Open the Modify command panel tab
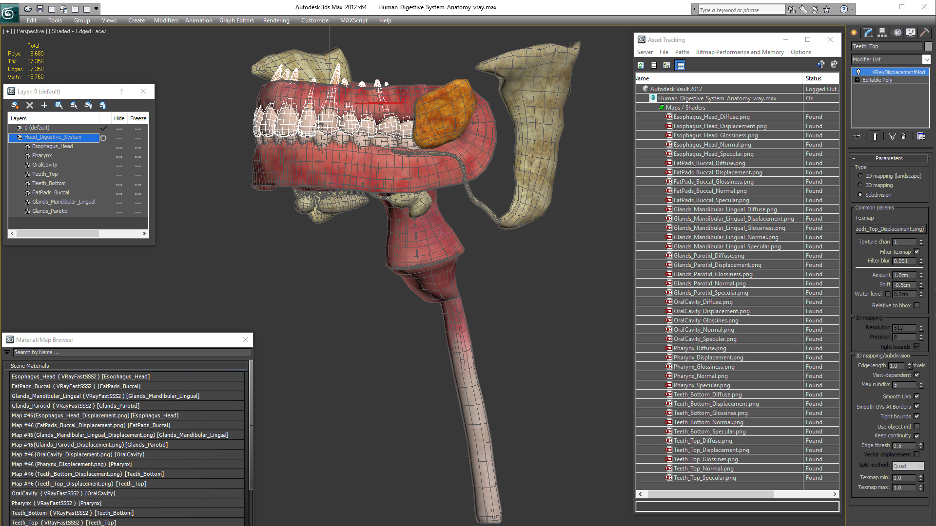 pos(868,33)
